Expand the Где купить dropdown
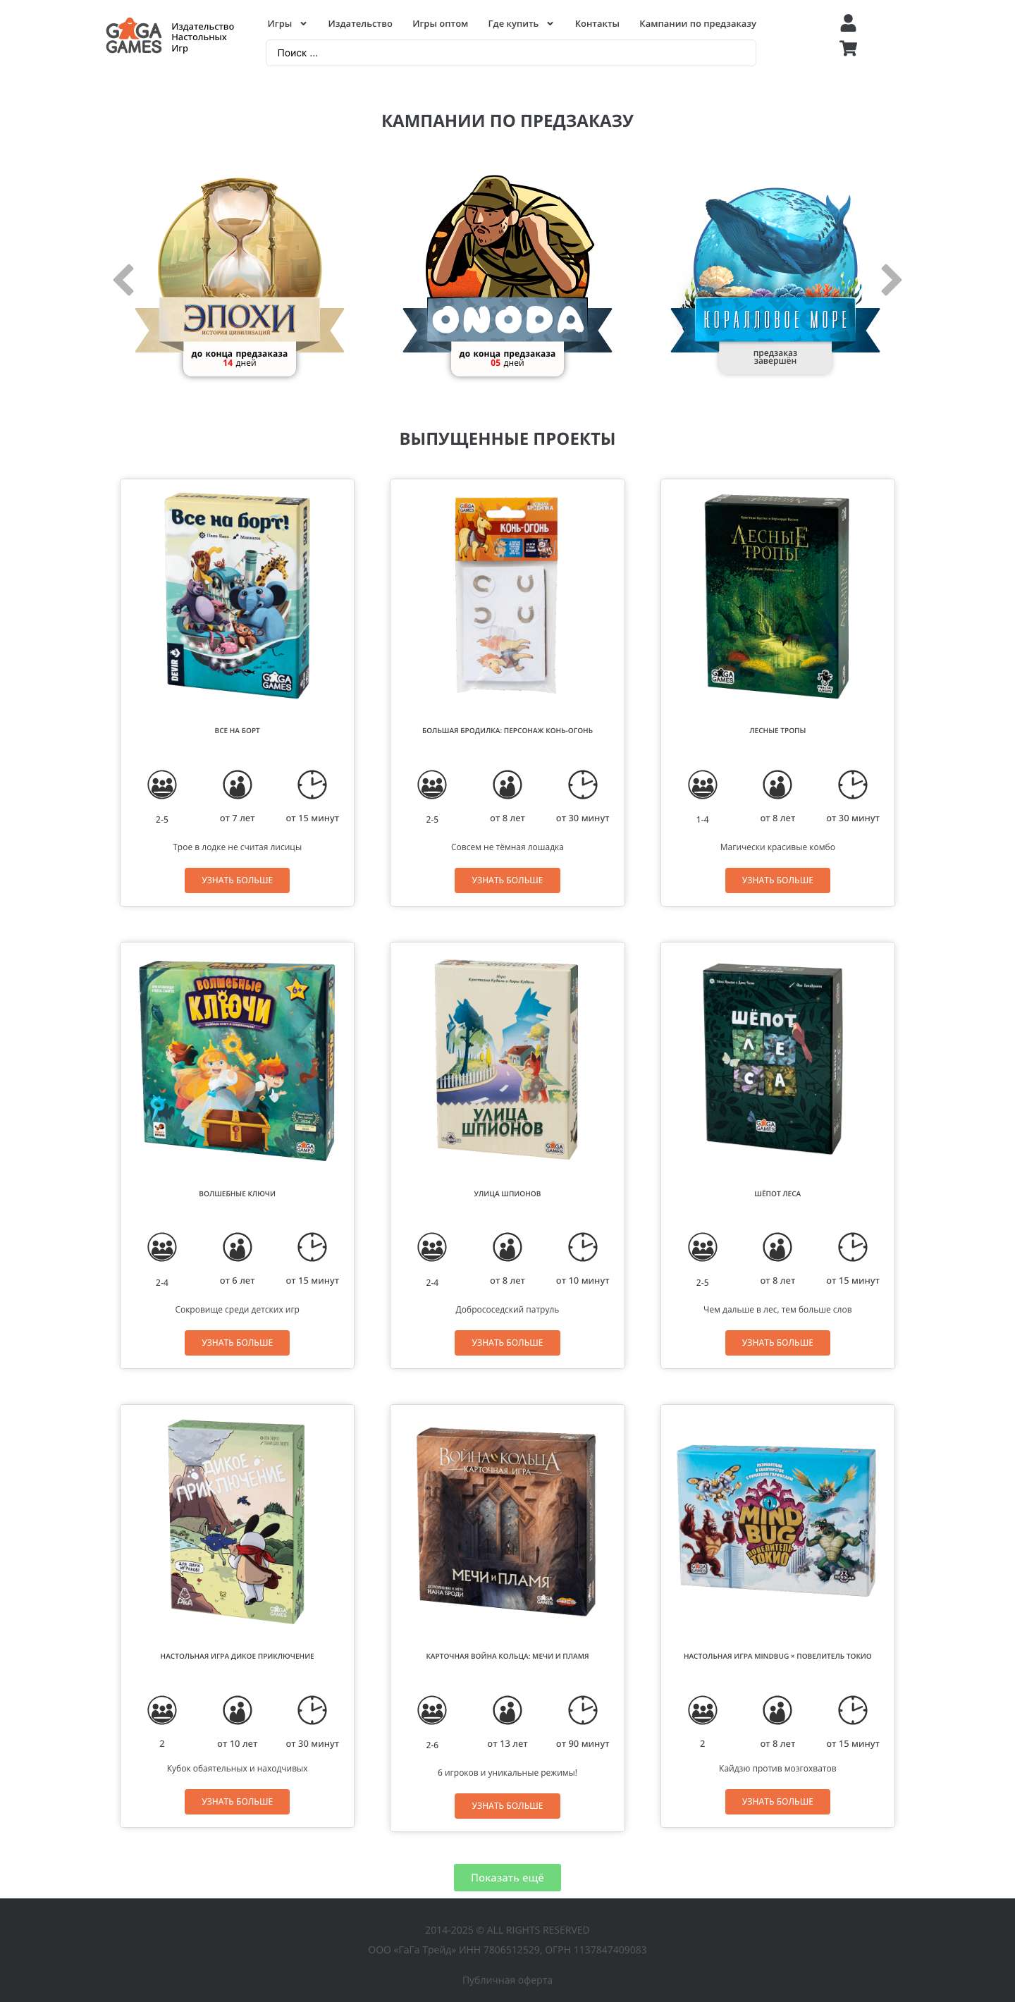 coord(521,23)
